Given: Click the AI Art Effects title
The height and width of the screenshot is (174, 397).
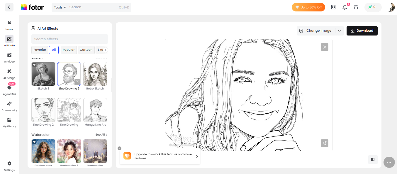Looking at the screenshot, I should (x=48, y=28).
